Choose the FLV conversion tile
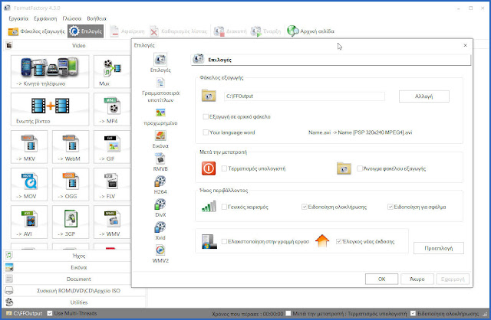The image size is (491, 320). 112,184
